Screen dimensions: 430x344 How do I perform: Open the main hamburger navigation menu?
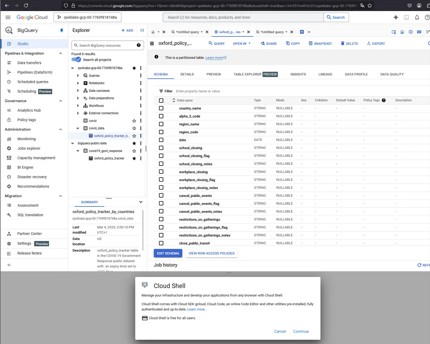8,17
